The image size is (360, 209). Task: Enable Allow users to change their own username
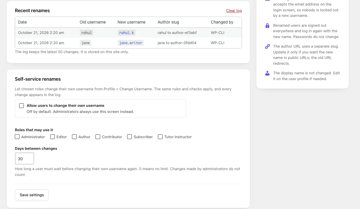click(x=21, y=106)
